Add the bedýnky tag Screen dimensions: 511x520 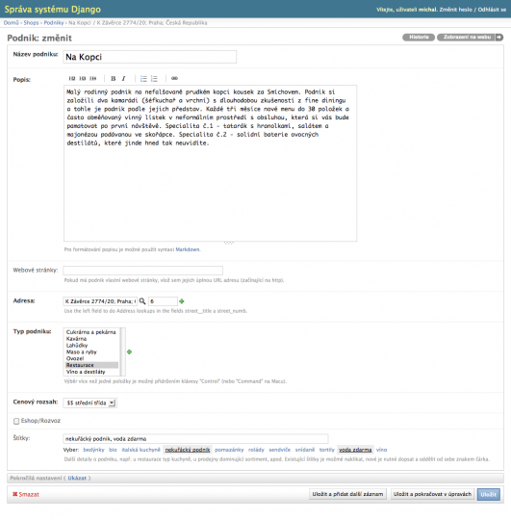pos(93,450)
